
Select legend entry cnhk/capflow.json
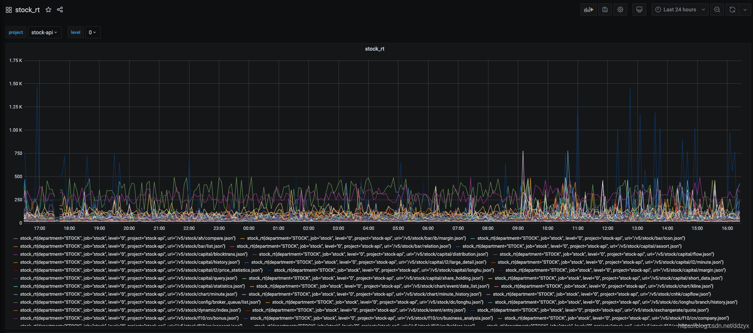coord(602,294)
